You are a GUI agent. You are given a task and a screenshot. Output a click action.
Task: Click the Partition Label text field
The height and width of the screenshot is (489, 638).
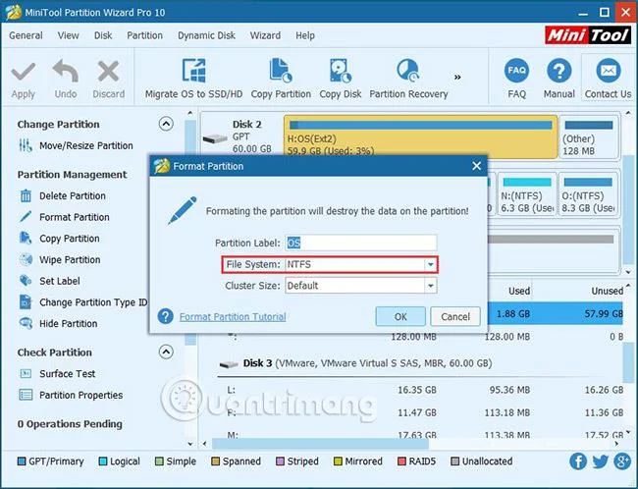point(361,244)
